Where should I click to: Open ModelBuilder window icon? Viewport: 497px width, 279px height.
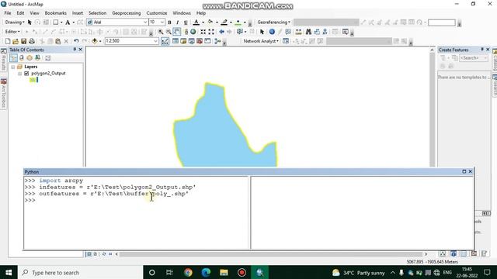(x=217, y=41)
